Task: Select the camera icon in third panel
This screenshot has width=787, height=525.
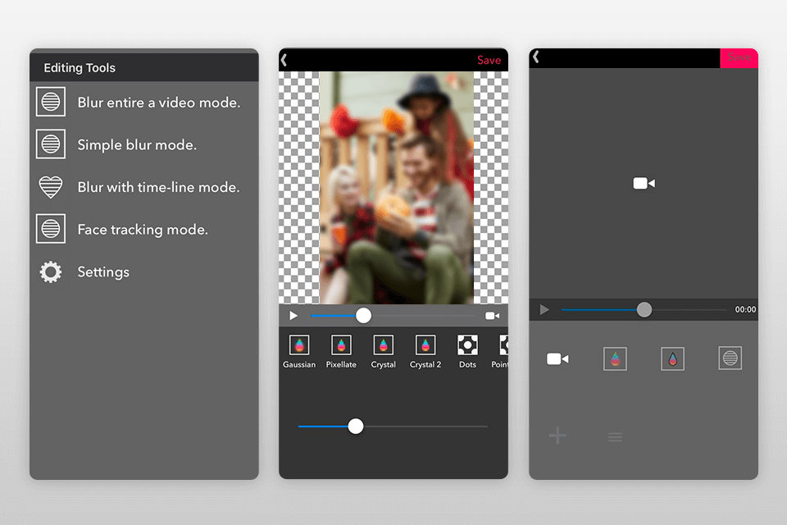Action: point(557,358)
